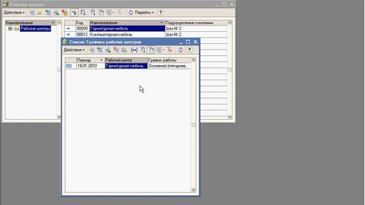Click Refresh icon in Графики рабочих центров toolbar

pyautogui.click(x=180, y=50)
